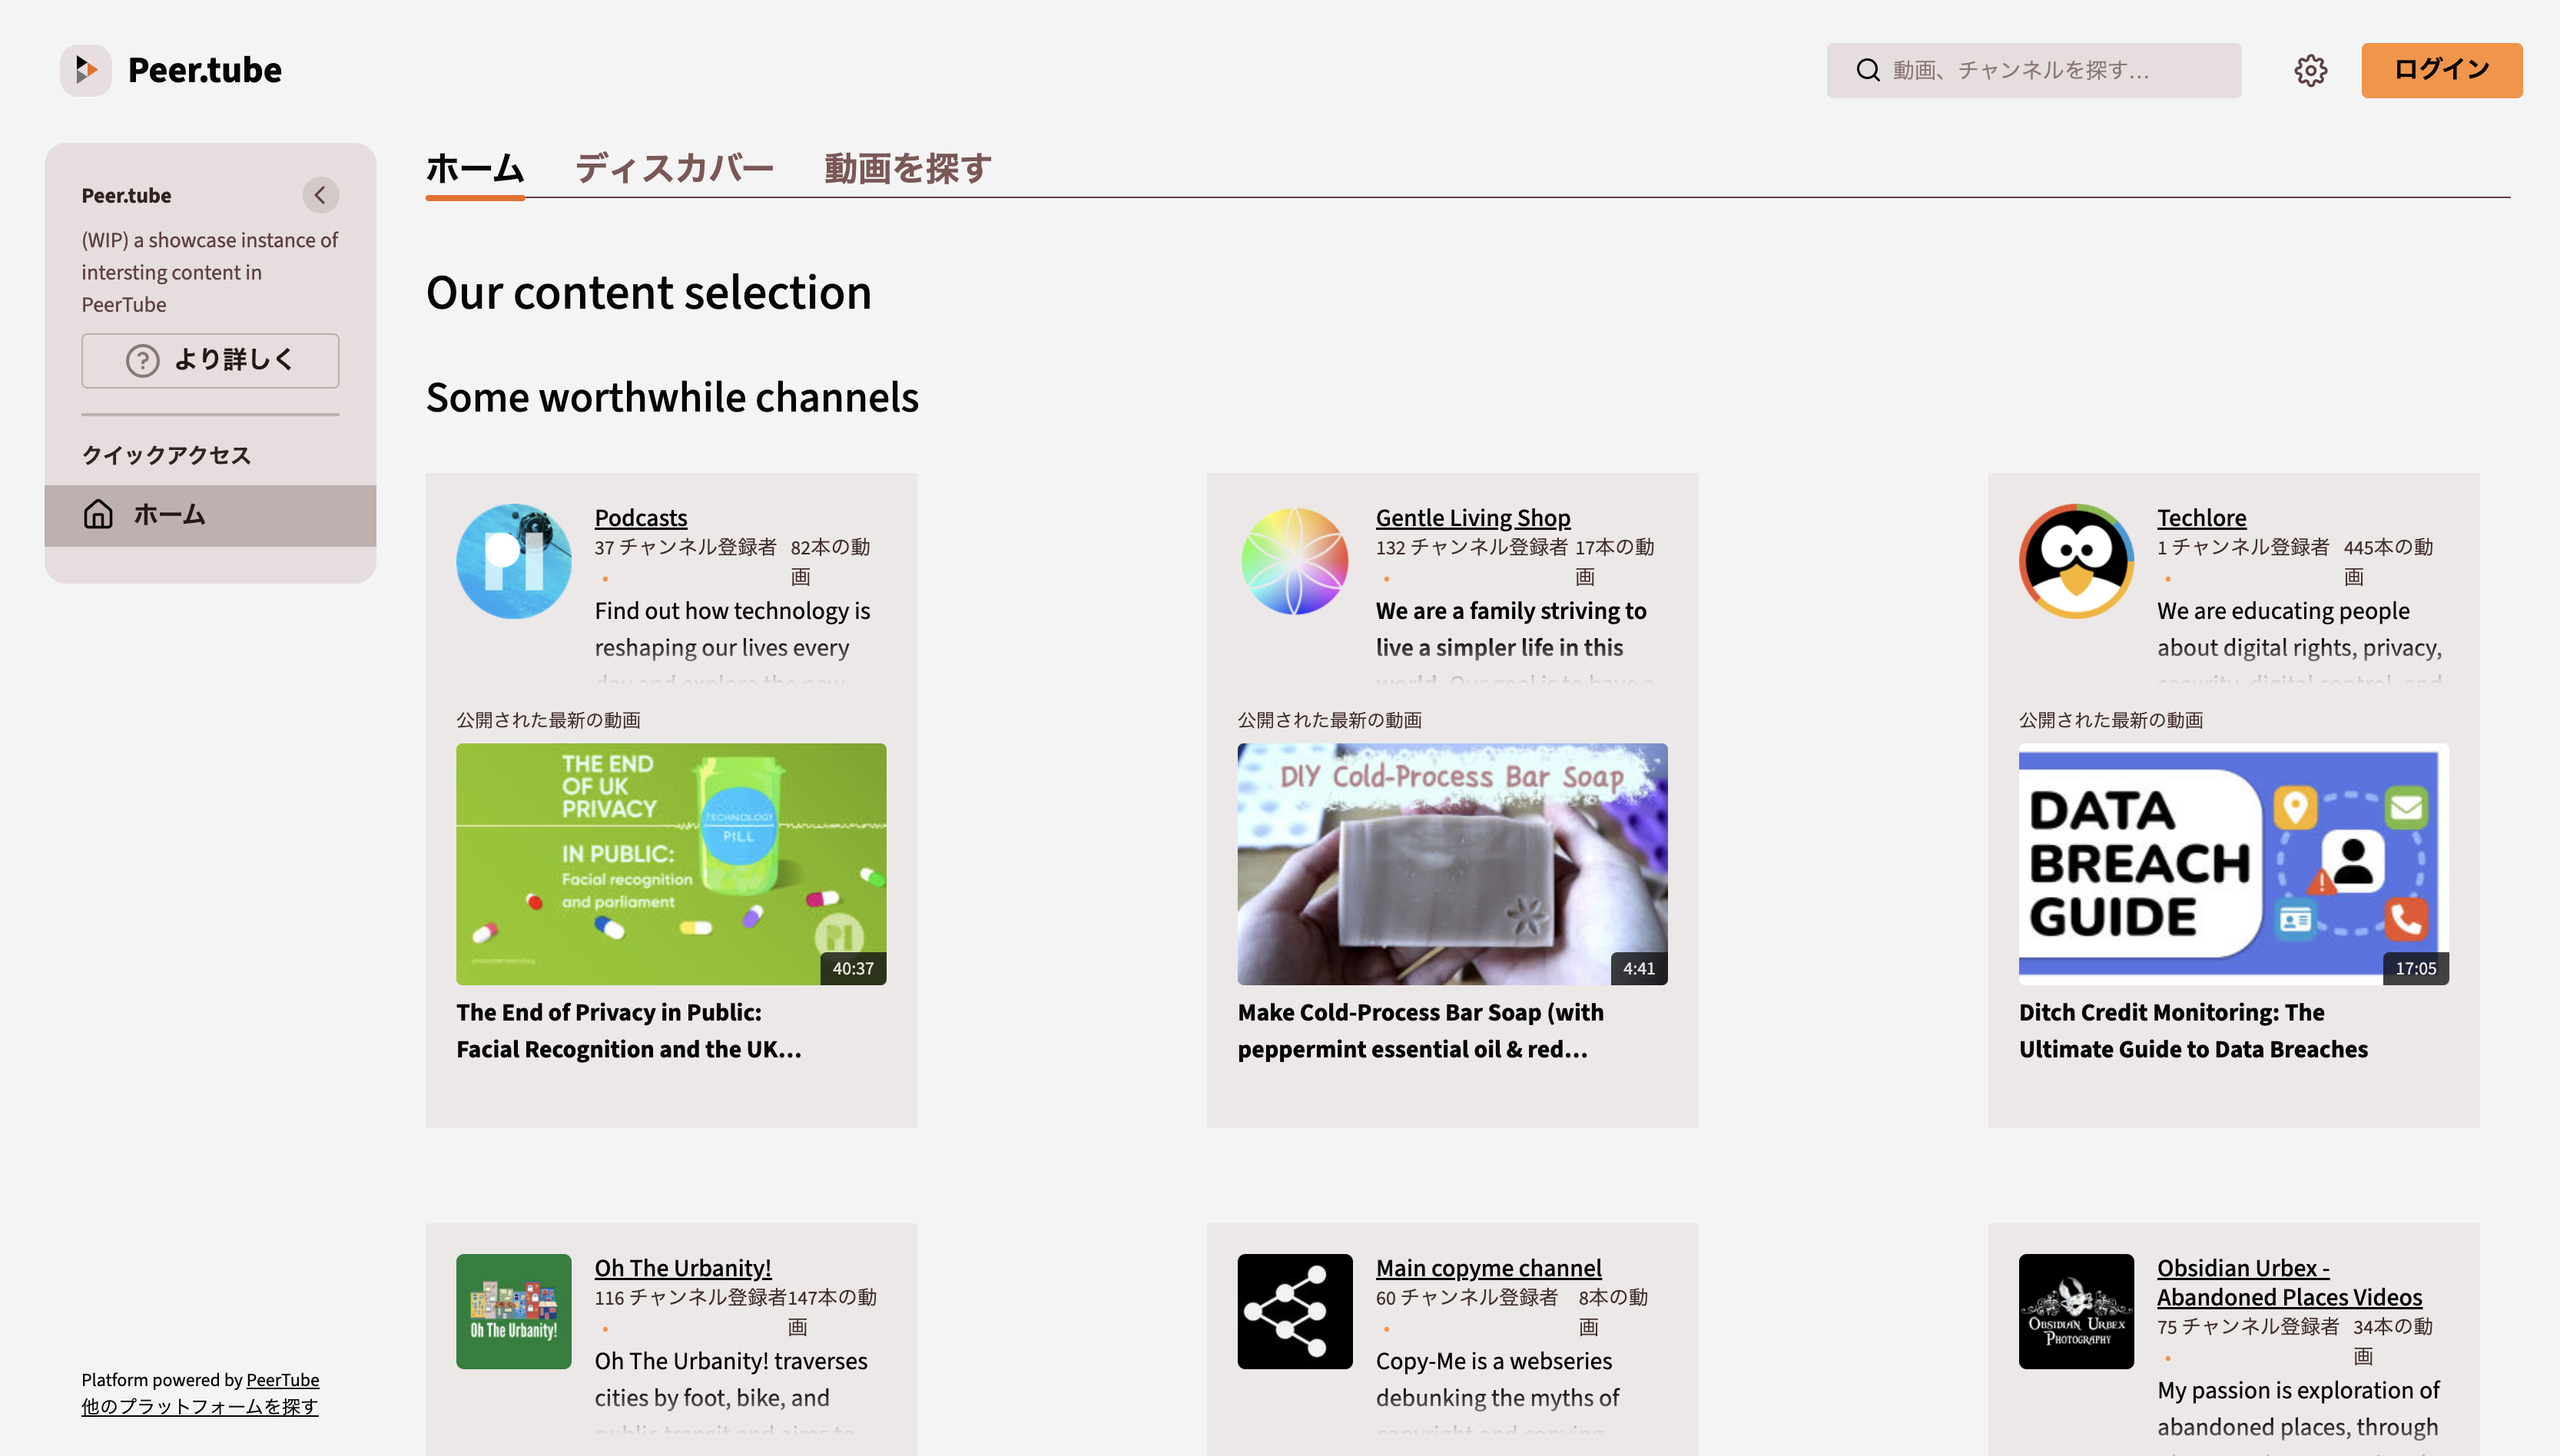This screenshot has height=1456, width=2560.
Task: Click the Peer.tube logo icon
Action: (x=86, y=70)
